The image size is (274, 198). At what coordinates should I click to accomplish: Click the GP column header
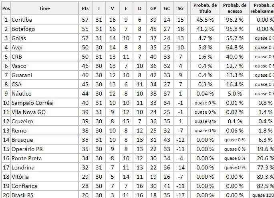153,8
